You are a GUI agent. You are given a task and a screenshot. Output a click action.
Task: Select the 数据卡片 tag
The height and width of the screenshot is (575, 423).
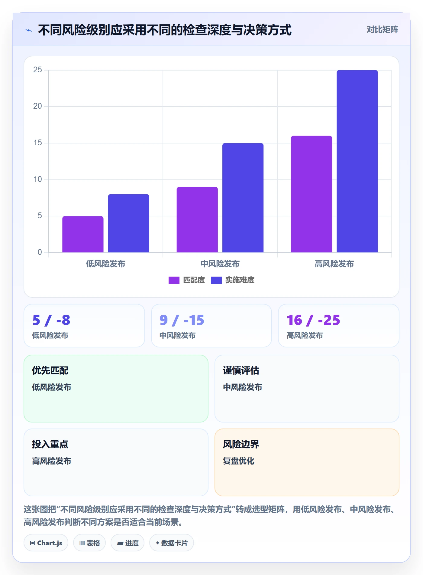coord(172,543)
